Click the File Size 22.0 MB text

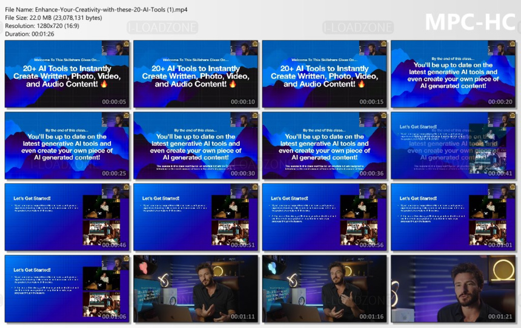point(53,18)
